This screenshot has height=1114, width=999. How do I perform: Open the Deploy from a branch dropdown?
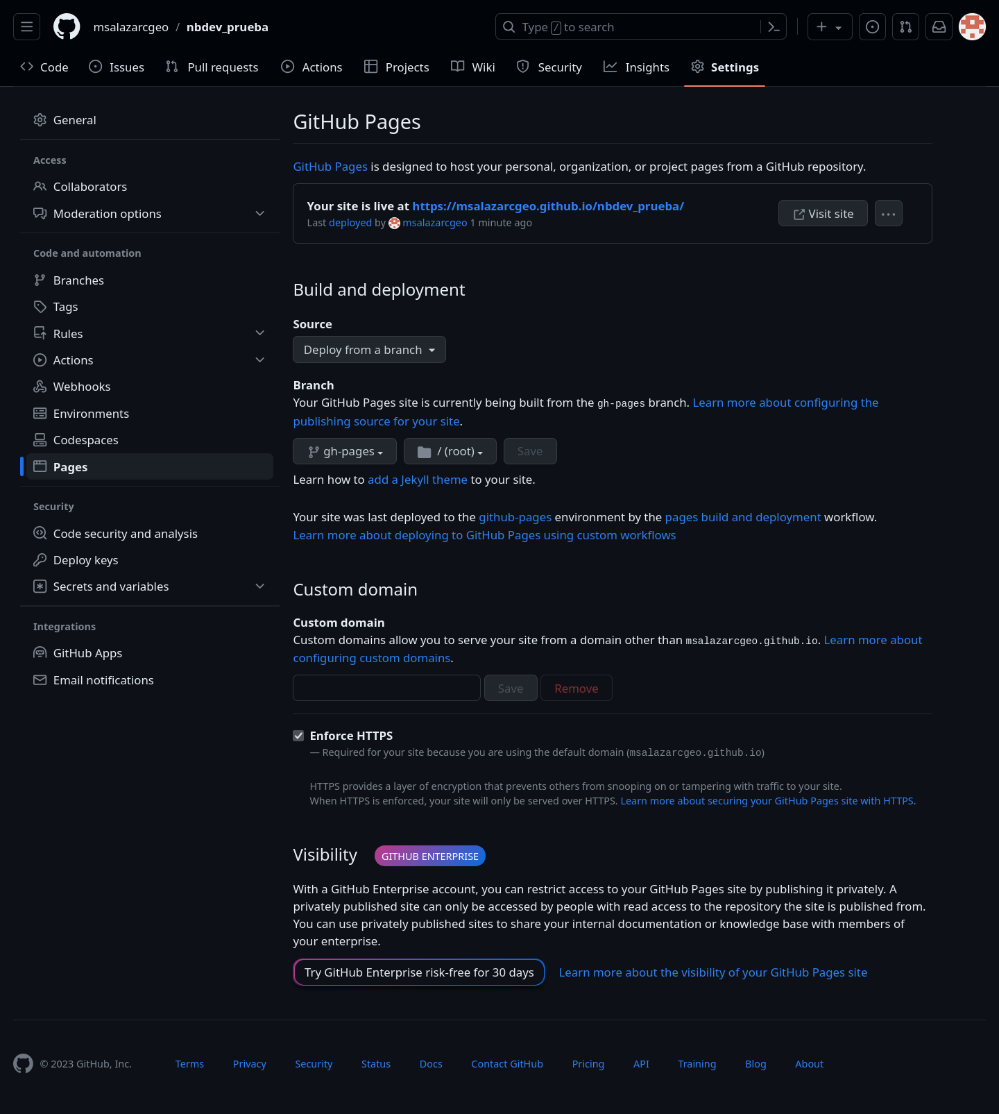(369, 350)
